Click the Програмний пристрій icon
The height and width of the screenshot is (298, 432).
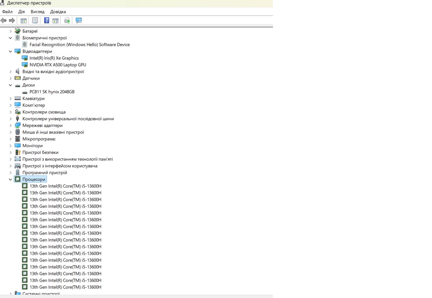tap(18, 173)
